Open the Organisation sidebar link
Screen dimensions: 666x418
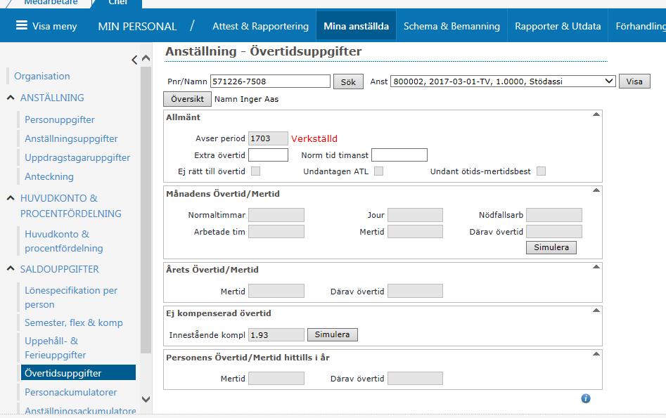click(42, 76)
